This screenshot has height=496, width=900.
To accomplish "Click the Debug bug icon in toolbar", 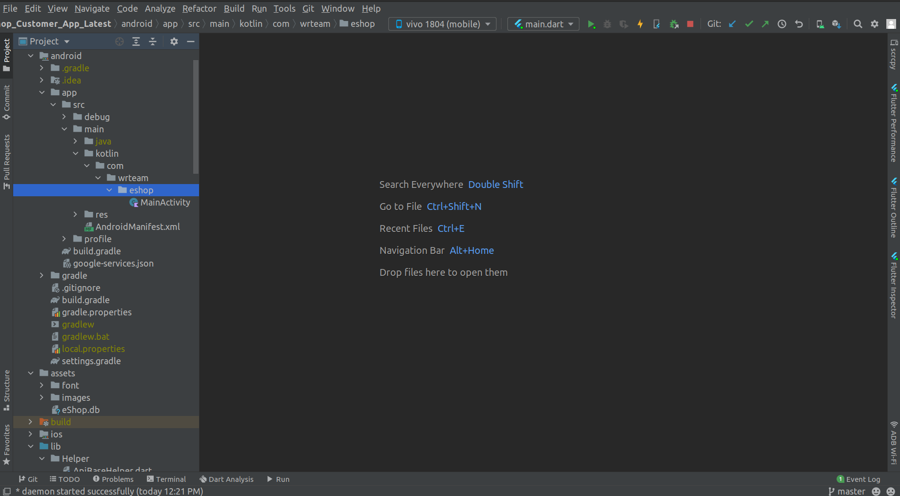I will pyautogui.click(x=607, y=24).
